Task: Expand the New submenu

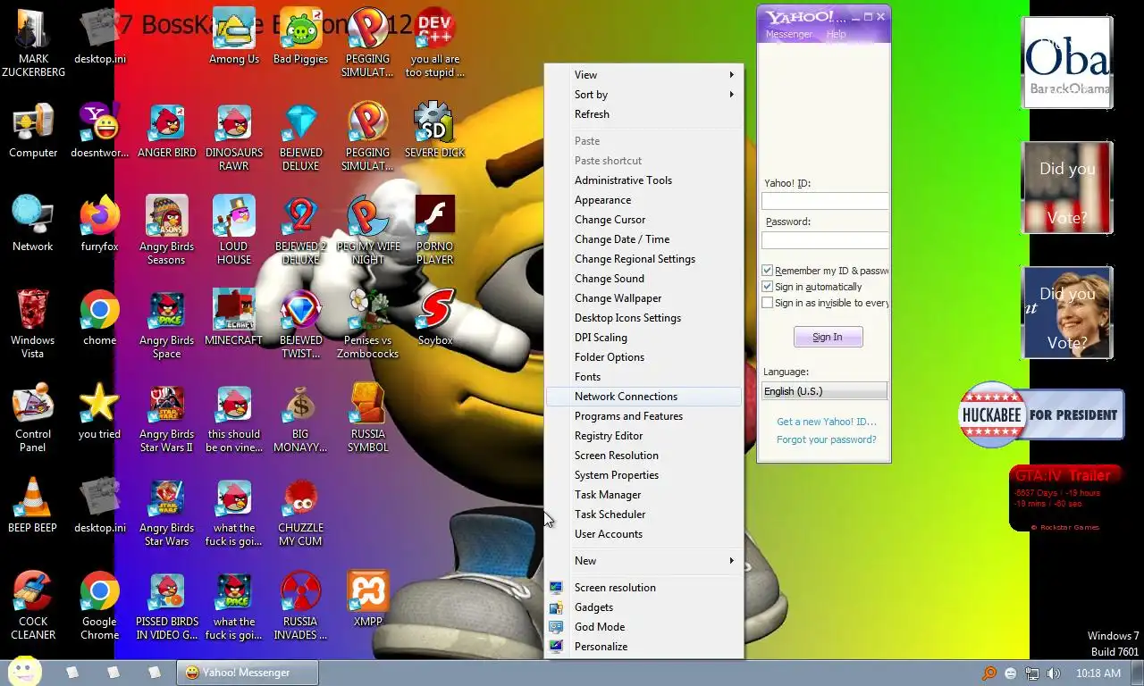Action: (x=643, y=561)
